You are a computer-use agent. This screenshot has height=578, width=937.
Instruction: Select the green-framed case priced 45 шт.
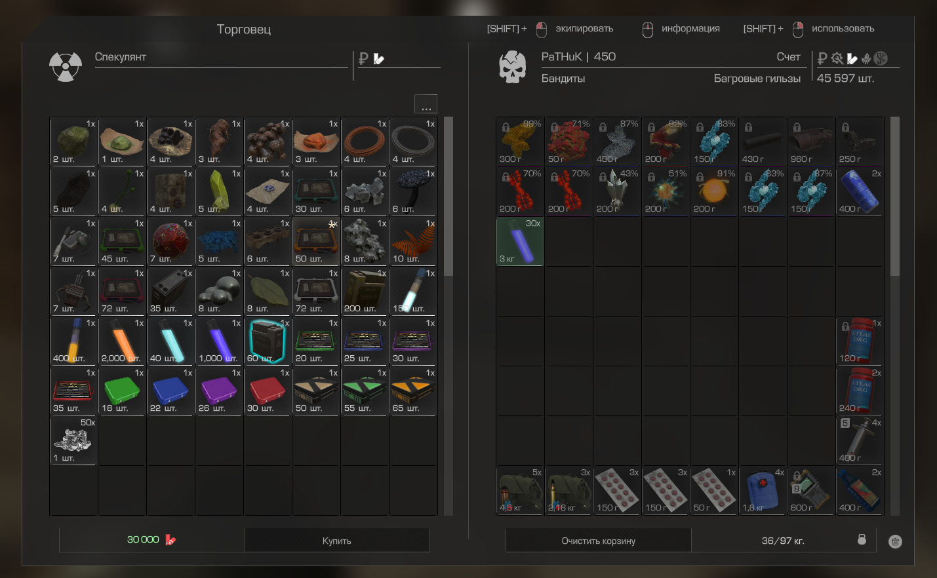[122, 241]
